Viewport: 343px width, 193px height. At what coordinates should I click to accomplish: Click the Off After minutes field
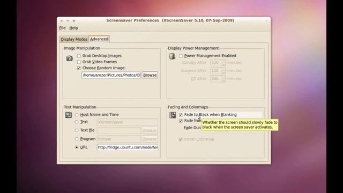pos(216,79)
